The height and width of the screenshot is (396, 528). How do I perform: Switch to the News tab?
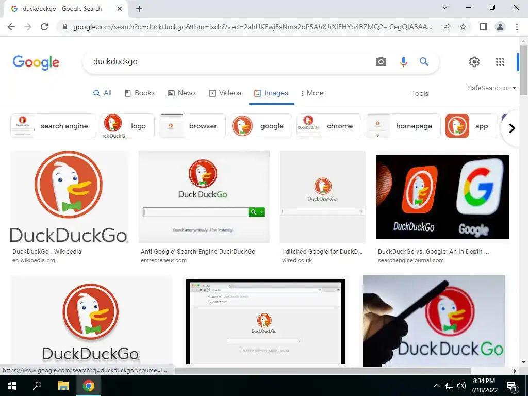(182, 93)
